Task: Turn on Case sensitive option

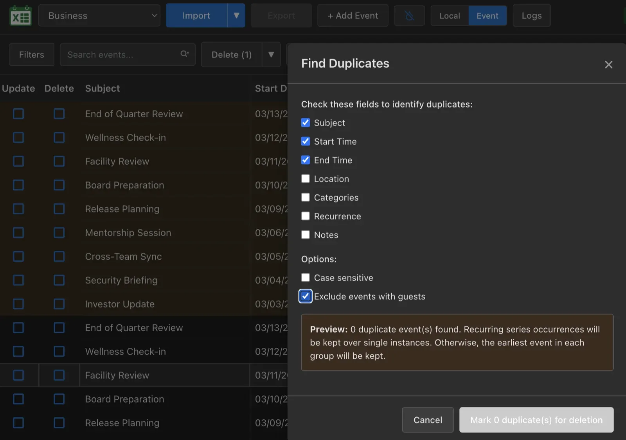Action: (306, 278)
